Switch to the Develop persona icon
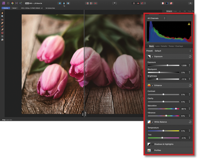This screenshot has height=159, width=198. tap(13, 3)
